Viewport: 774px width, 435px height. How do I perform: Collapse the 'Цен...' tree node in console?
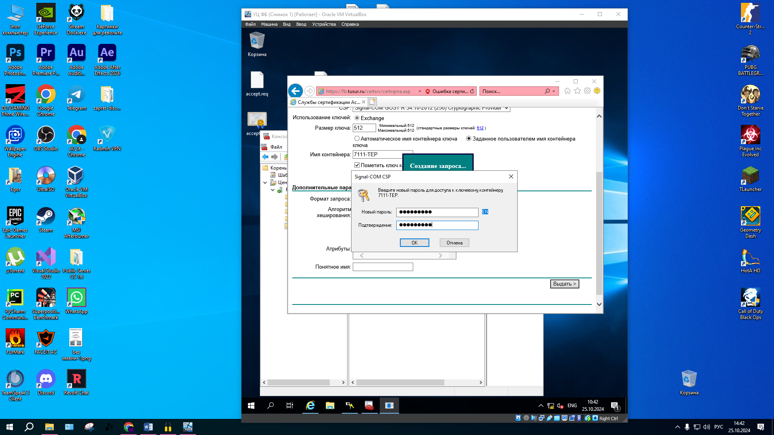coord(265,182)
